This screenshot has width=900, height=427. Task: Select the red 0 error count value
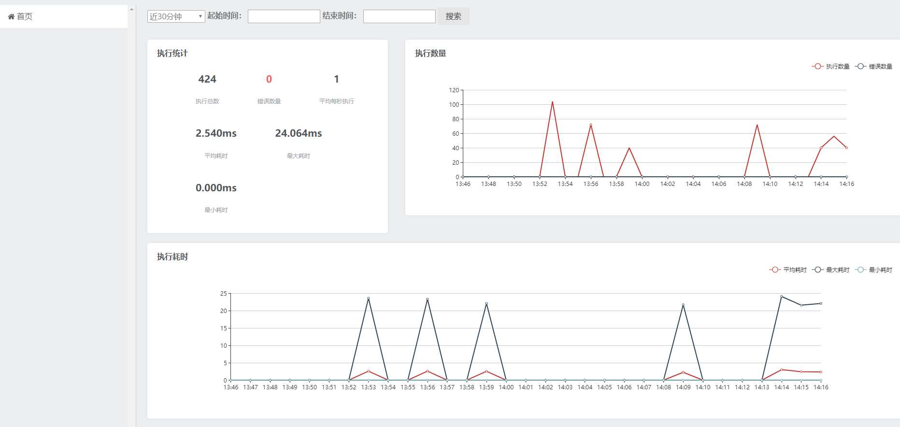point(269,79)
